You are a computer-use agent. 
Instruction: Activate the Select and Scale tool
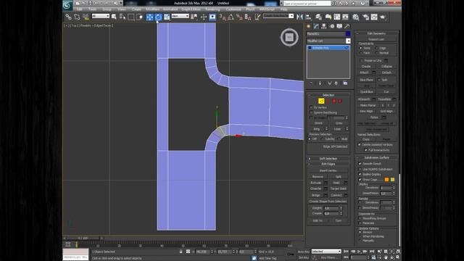coord(167,17)
